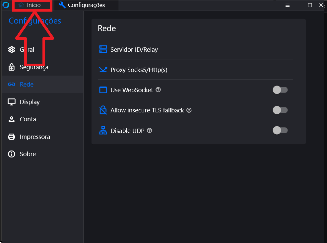This screenshot has width=327, height=243.
Task: Click the Conta person icon
Action: 12,119
